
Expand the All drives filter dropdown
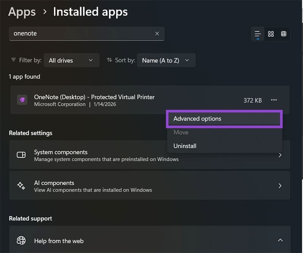point(71,60)
